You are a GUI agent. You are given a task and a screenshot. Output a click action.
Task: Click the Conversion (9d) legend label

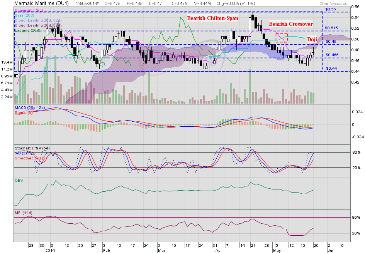pos(28,10)
